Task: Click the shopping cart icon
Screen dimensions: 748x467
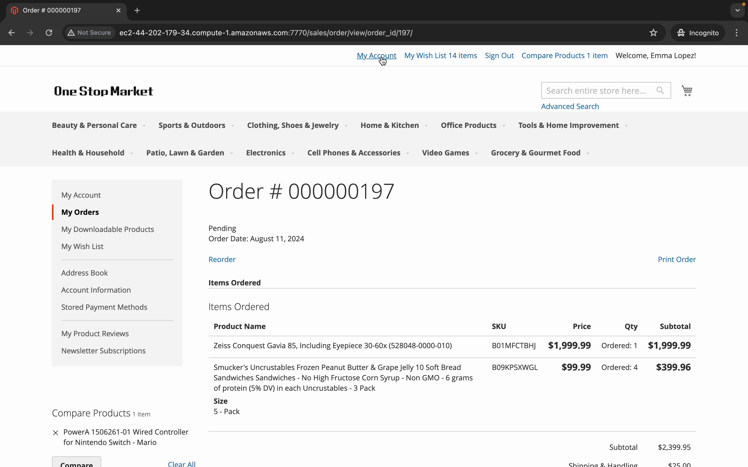Action: (x=686, y=91)
